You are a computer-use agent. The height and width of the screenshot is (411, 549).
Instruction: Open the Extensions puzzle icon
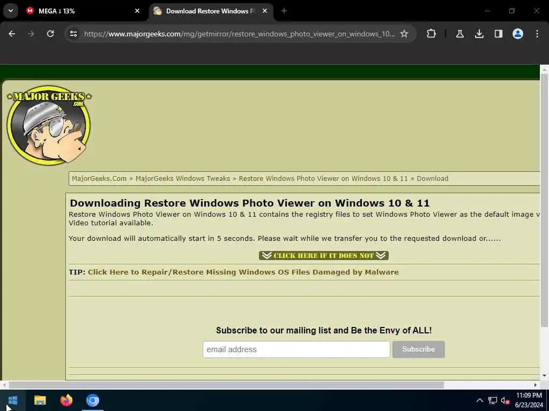pyautogui.click(x=432, y=34)
